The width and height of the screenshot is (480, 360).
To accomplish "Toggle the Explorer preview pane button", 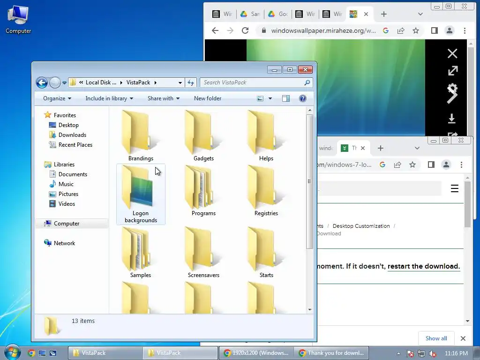I will pyautogui.click(x=286, y=98).
